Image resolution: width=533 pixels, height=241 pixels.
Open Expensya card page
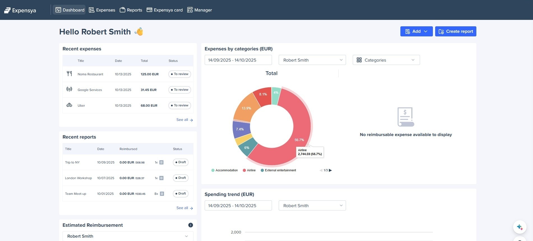[165, 10]
